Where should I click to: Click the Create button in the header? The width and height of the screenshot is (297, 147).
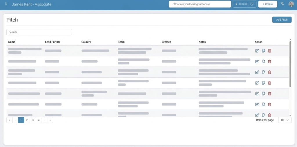(x=267, y=4)
